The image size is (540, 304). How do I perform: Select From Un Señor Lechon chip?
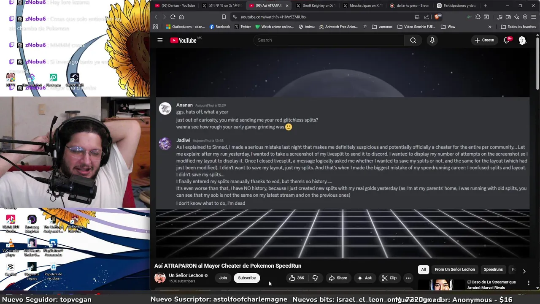pos(454,269)
